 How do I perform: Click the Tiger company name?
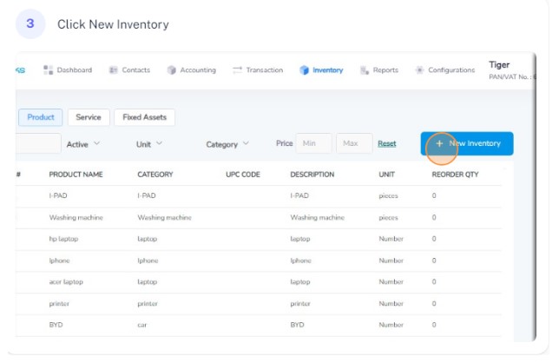tap(499, 65)
